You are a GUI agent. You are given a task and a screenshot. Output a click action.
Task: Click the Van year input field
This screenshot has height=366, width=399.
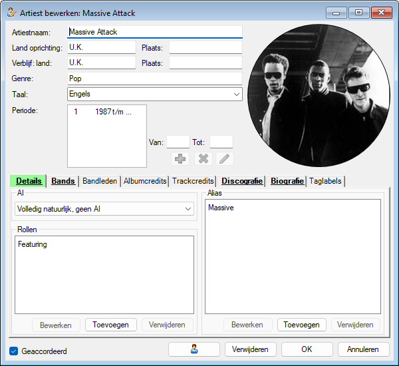[178, 142]
